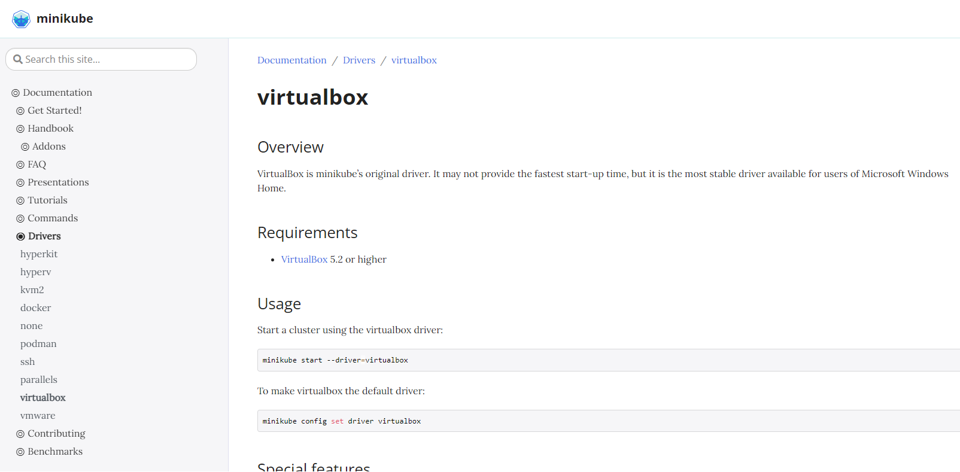Select the virtualbox sidebar entry
The width and height of the screenshot is (960, 472).
point(43,398)
